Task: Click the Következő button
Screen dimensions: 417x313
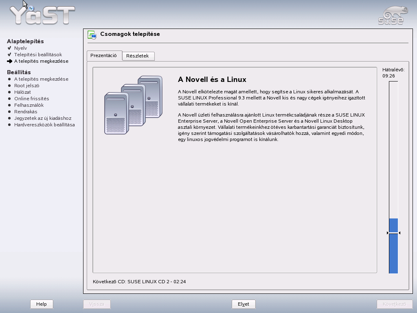Action: click(x=394, y=304)
